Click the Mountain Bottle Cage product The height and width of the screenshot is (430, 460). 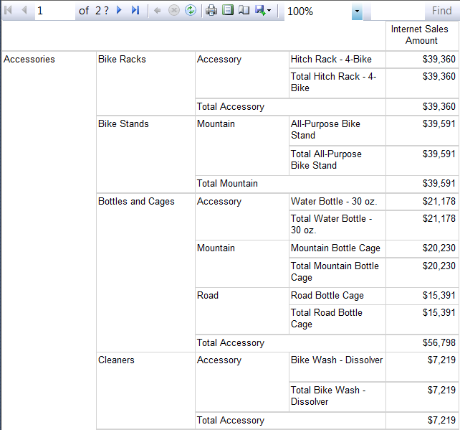click(x=337, y=249)
